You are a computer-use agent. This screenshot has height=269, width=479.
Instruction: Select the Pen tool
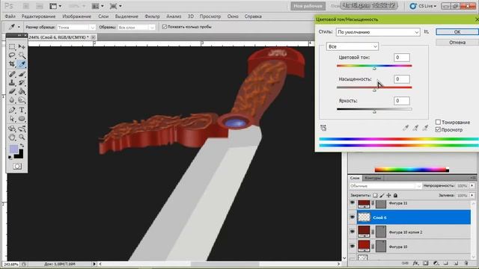tap(12, 110)
